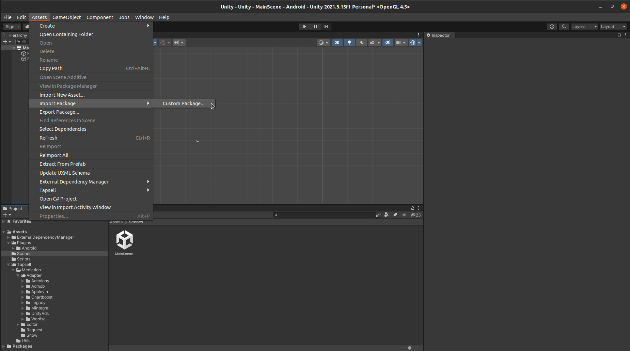Select Copy Path menu entry

click(x=91, y=68)
